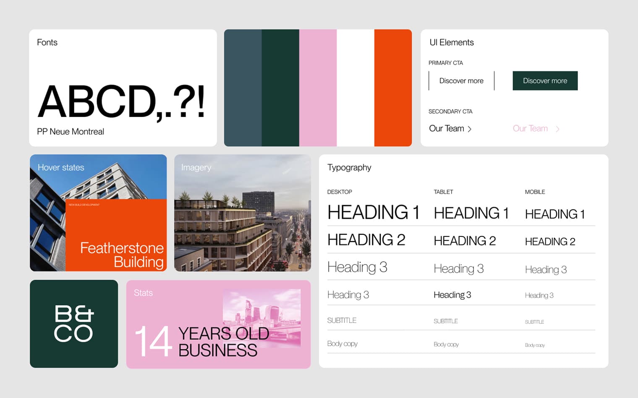Click the 14 Years Old Business stat
Viewport: 638px width, 398px height.
pos(201,341)
